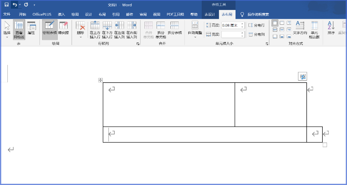
Task: Switch to the 引用 tab
Action: (x=116, y=14)
